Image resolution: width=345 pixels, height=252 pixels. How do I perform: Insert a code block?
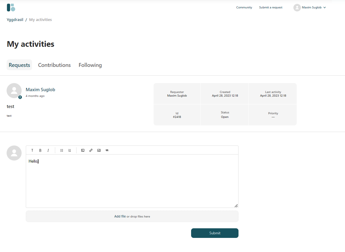coord(83,150)
